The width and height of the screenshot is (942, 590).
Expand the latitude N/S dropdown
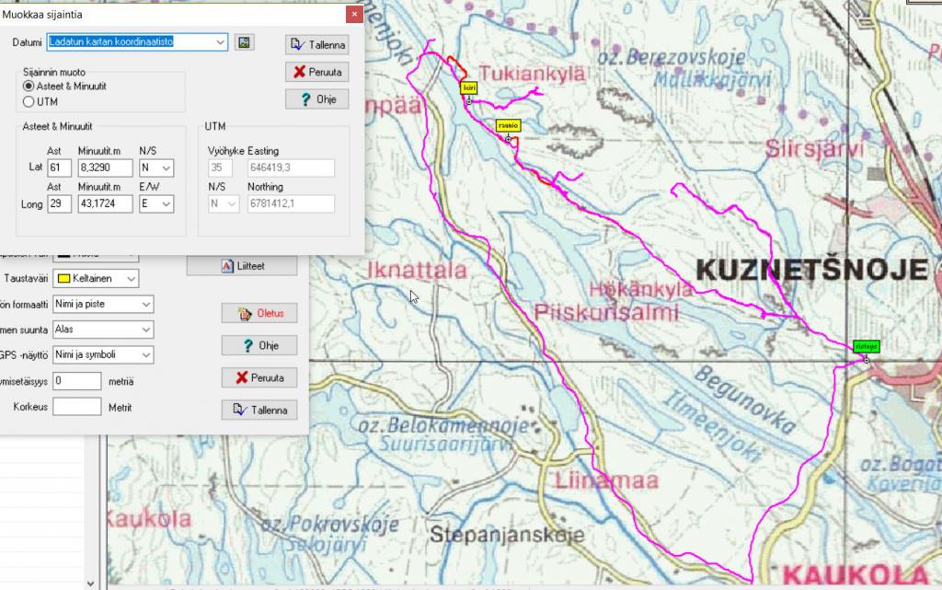pyautogui.click(x=155, y=168)
